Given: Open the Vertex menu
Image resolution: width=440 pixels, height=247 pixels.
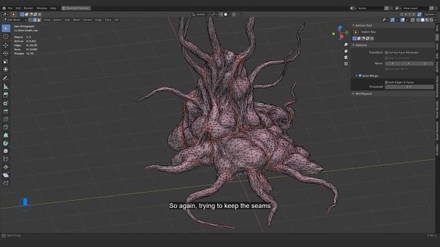Looking at the screenshot, I should point(87,20).
